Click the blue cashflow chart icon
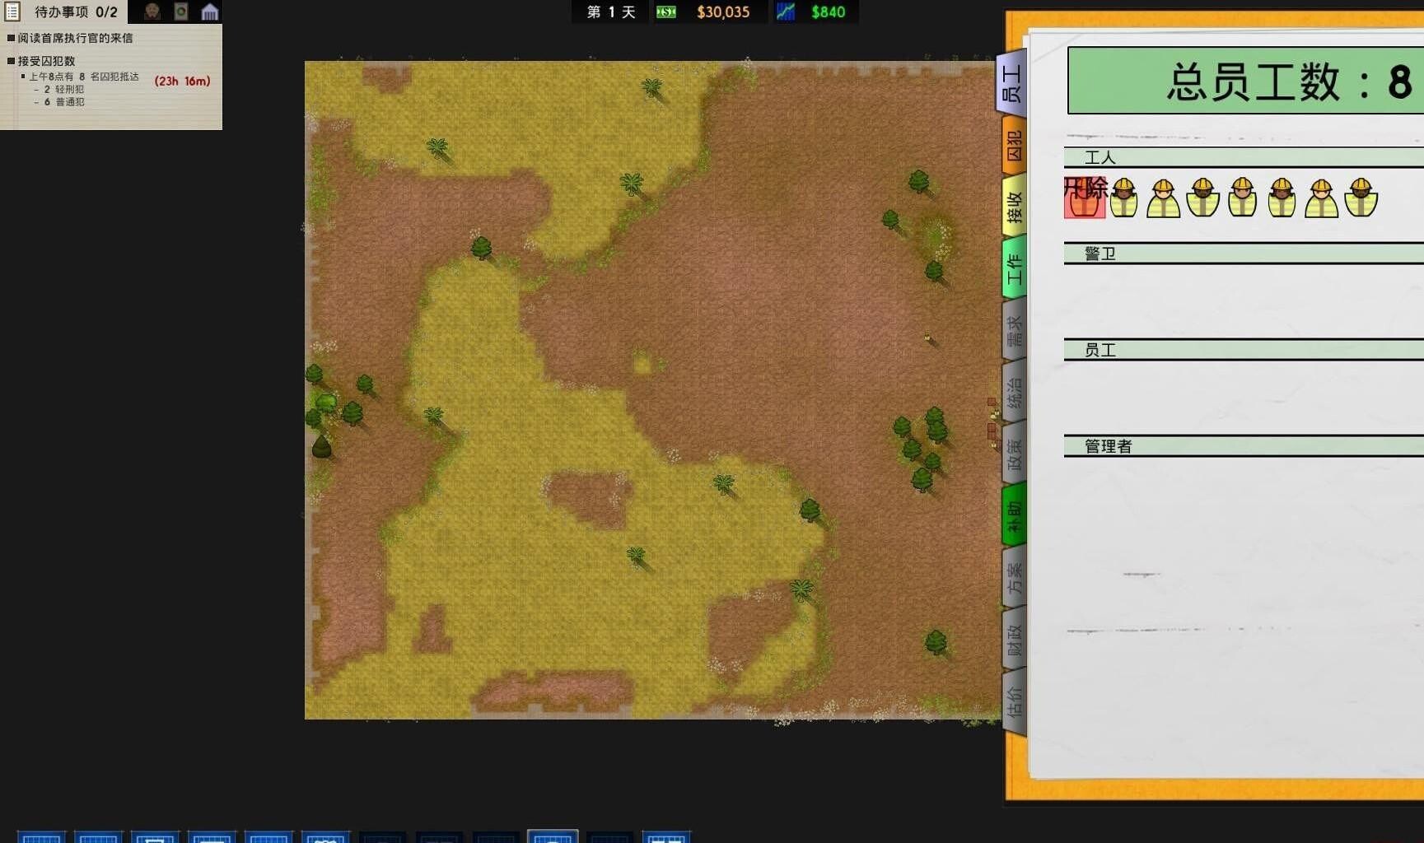The width and height of the screenshot is (1424, 843). pos(785,12)
